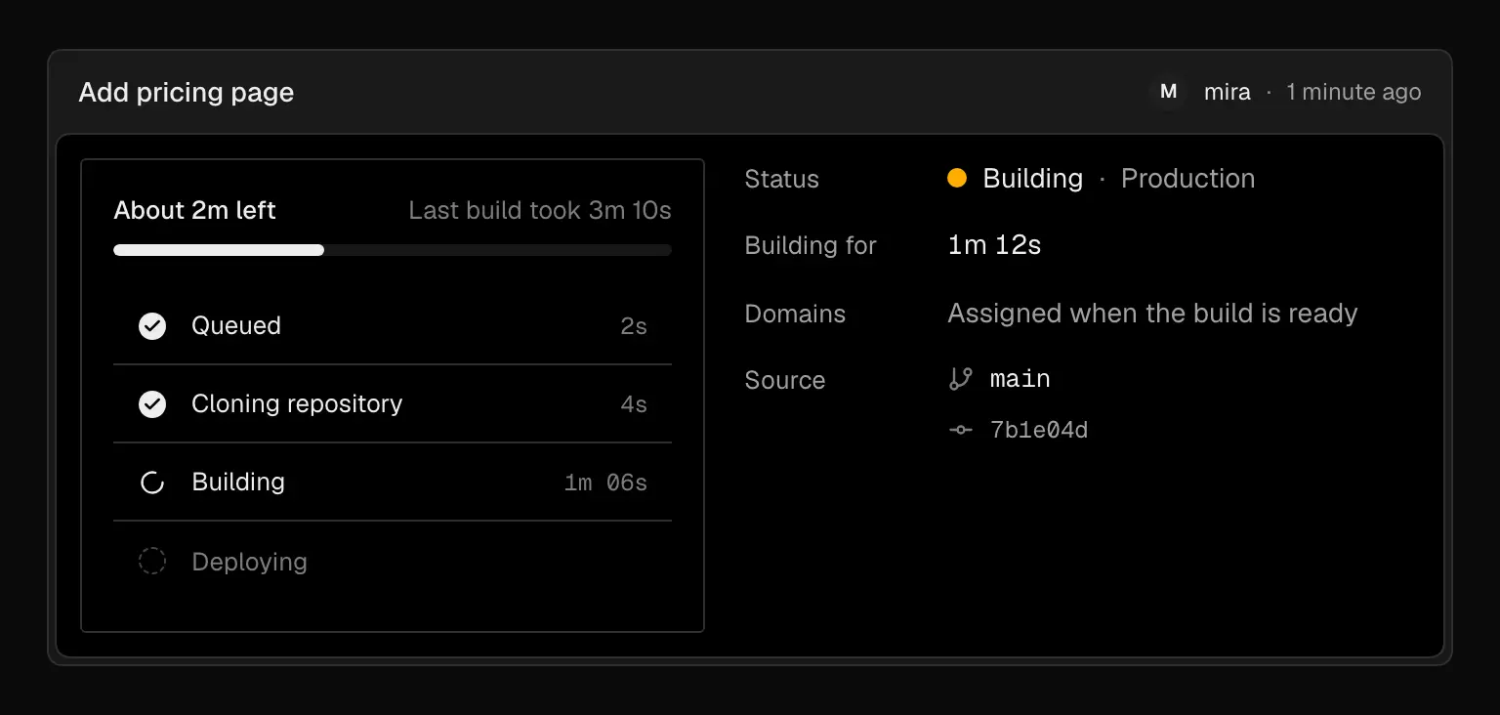The width and height of the screenshot is (1500, 715).
Task: Click the 4s cloning duration
Action: point(634,404)
